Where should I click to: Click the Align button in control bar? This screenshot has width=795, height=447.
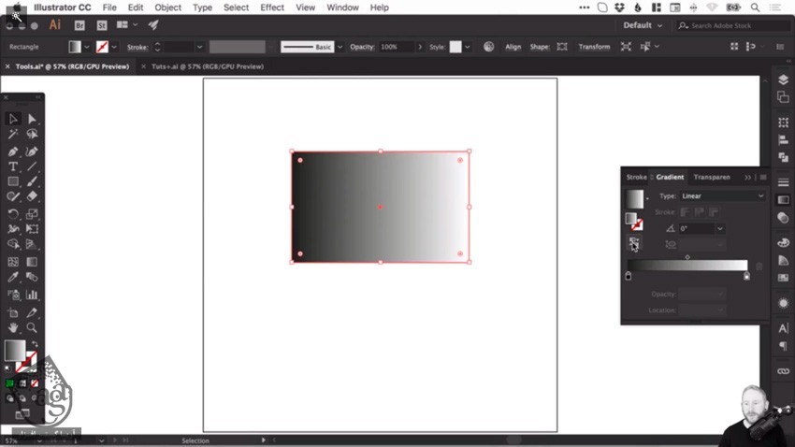click(x=513, y=47)
